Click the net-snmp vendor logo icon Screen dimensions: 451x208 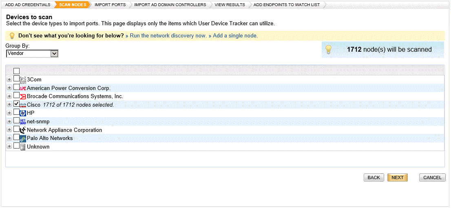[x=23, y=122]
